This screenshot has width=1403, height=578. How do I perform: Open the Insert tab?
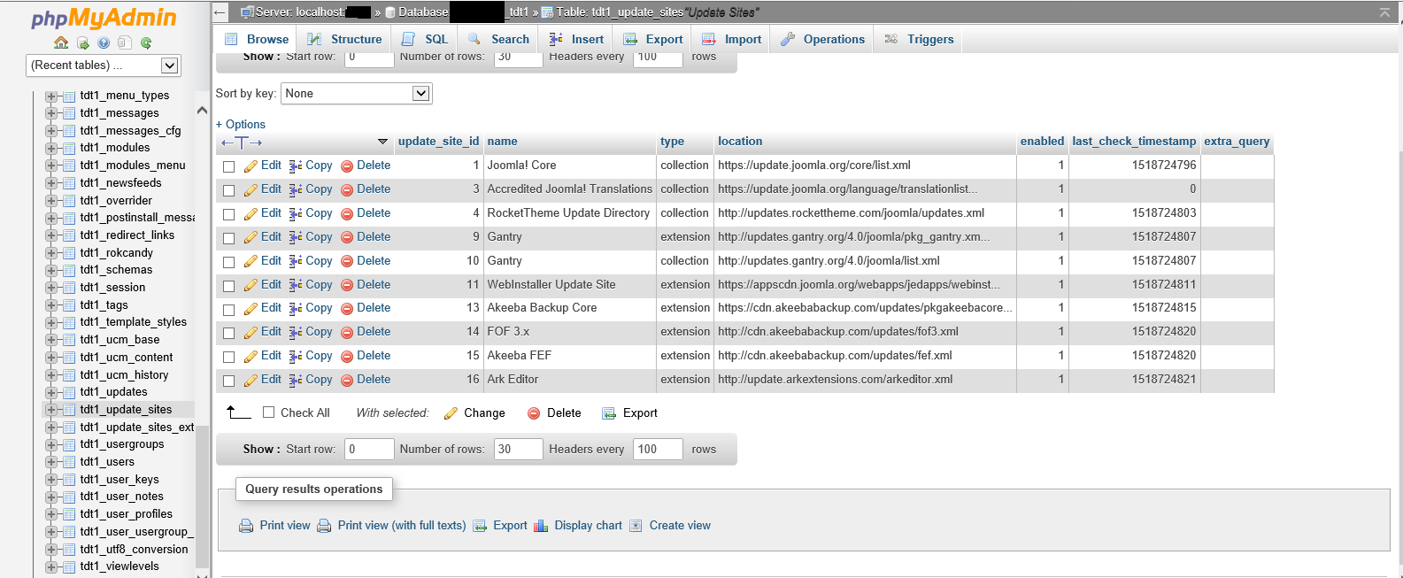pyautogui.click(x=576, y=39)
